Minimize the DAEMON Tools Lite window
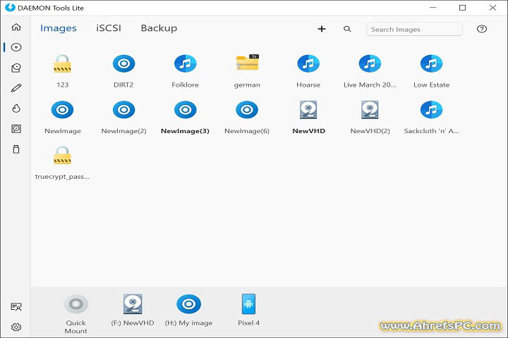Viewport: 508px width, 338px height. 433,8
